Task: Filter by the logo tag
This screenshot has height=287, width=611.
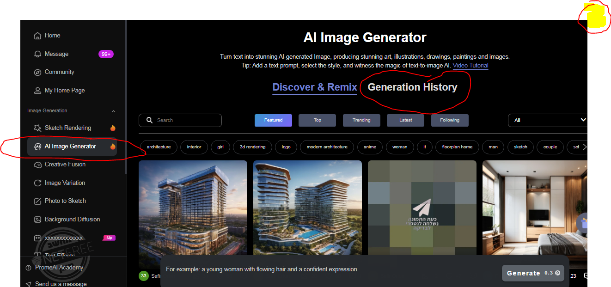Action: click(286, 147)
